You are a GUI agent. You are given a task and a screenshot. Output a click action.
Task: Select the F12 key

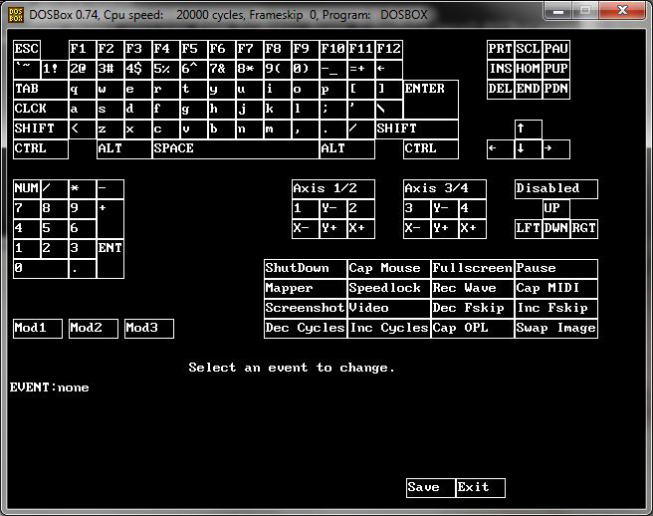389,50
